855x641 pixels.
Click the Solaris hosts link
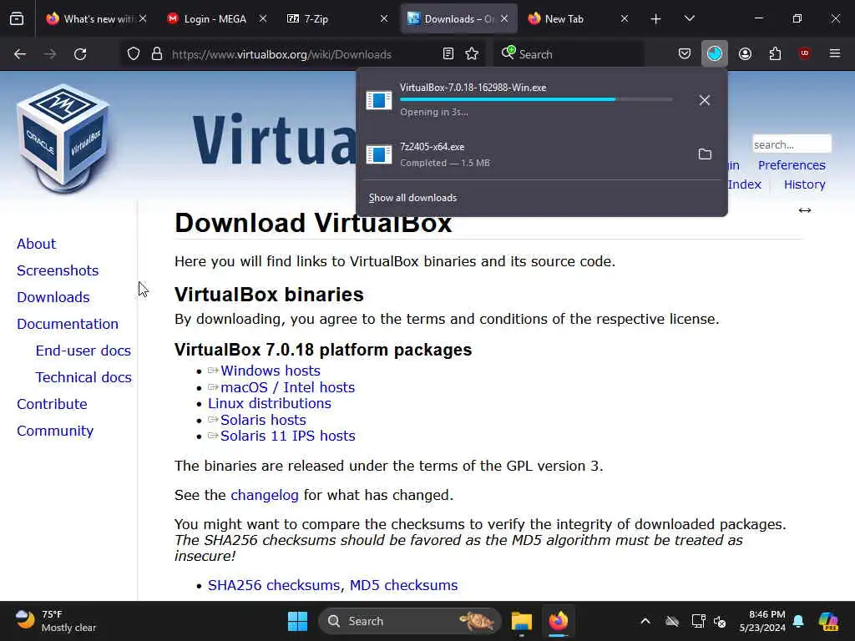[263, 420]
